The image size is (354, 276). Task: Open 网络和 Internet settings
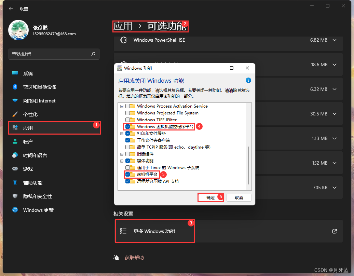[x=54, y=101]
